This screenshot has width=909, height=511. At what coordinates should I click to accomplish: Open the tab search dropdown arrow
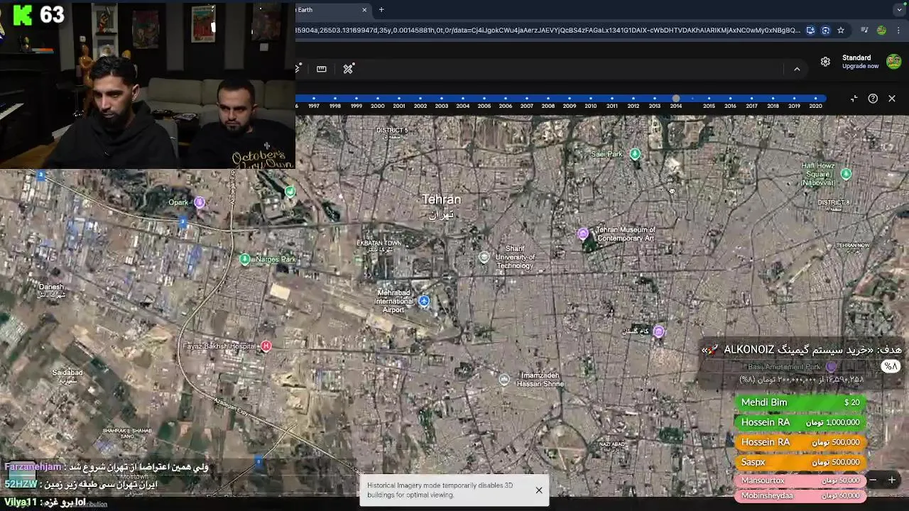(x=899, y=10)
